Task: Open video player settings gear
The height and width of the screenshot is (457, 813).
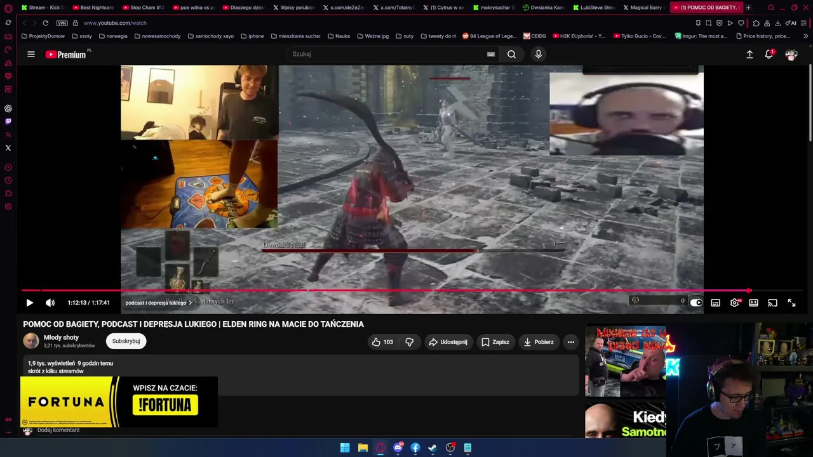Action: (734, 303)
